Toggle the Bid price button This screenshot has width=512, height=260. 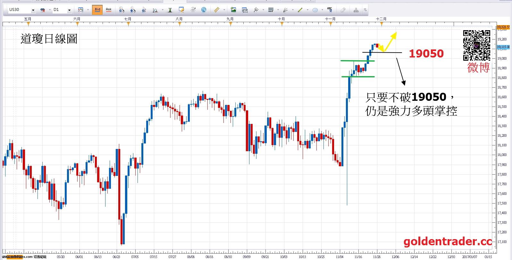tap(97, 10)
